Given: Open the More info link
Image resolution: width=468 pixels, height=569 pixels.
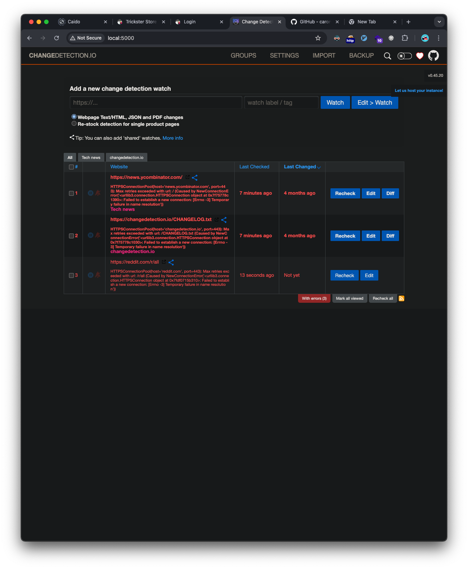Looking at the screenshot, I should tap(173, 138).
